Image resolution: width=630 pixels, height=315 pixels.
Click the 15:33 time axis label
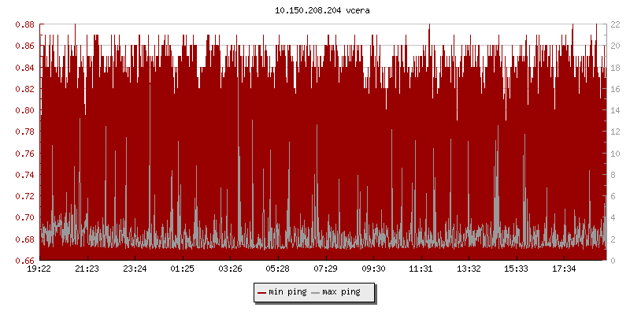(x=517, y=269)
